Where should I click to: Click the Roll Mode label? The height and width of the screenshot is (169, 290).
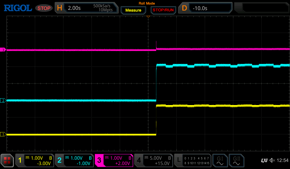pos(147,3)
